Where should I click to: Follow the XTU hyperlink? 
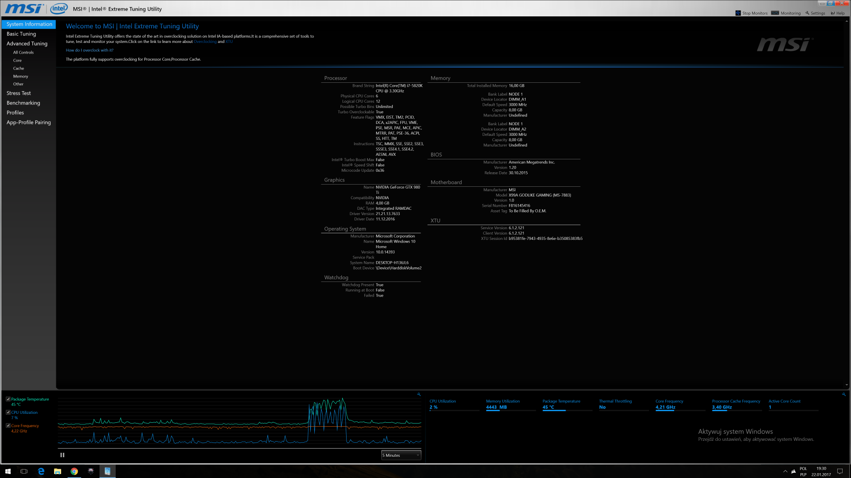click(x=229, y=42)
